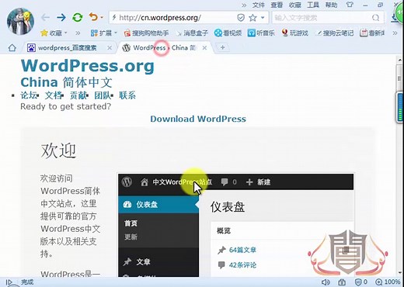
Task: Toggle the sound speaker icon in status bar
Action: [326, 282]
